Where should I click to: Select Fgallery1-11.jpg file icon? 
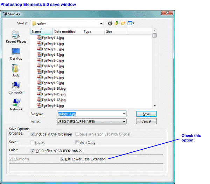point(39,94)
